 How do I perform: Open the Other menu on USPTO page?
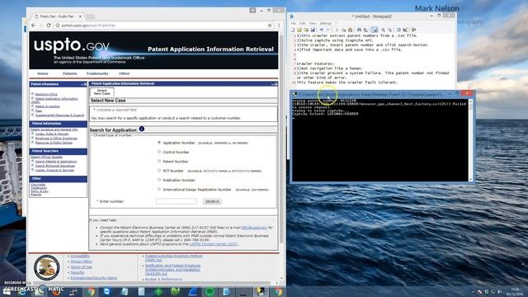click(x=124, y=73)
